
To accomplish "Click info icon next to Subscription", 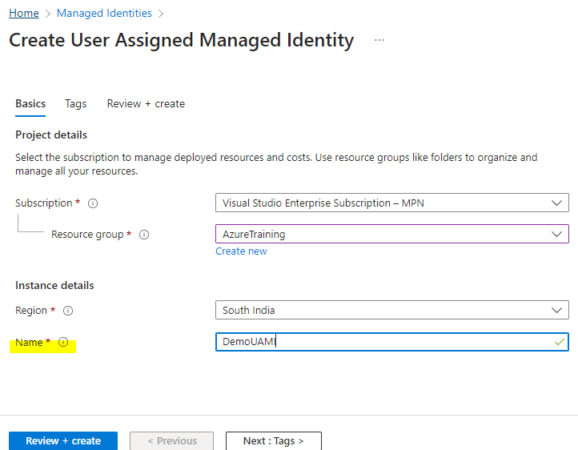I will (93, 203).
